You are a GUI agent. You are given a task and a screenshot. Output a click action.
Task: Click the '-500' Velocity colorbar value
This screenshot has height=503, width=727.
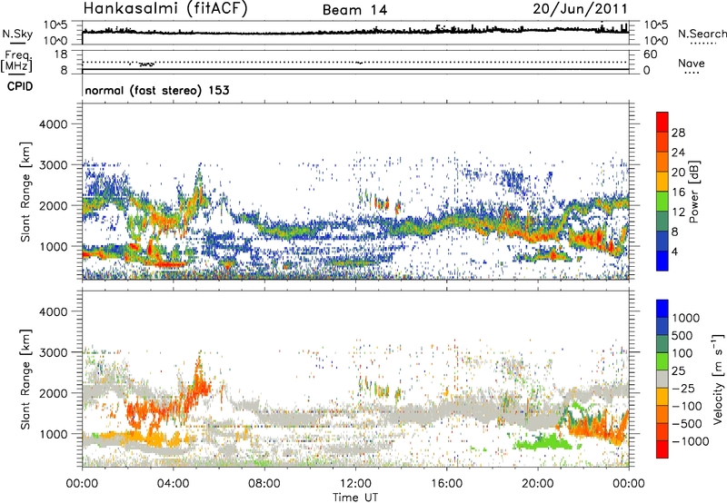687,424
